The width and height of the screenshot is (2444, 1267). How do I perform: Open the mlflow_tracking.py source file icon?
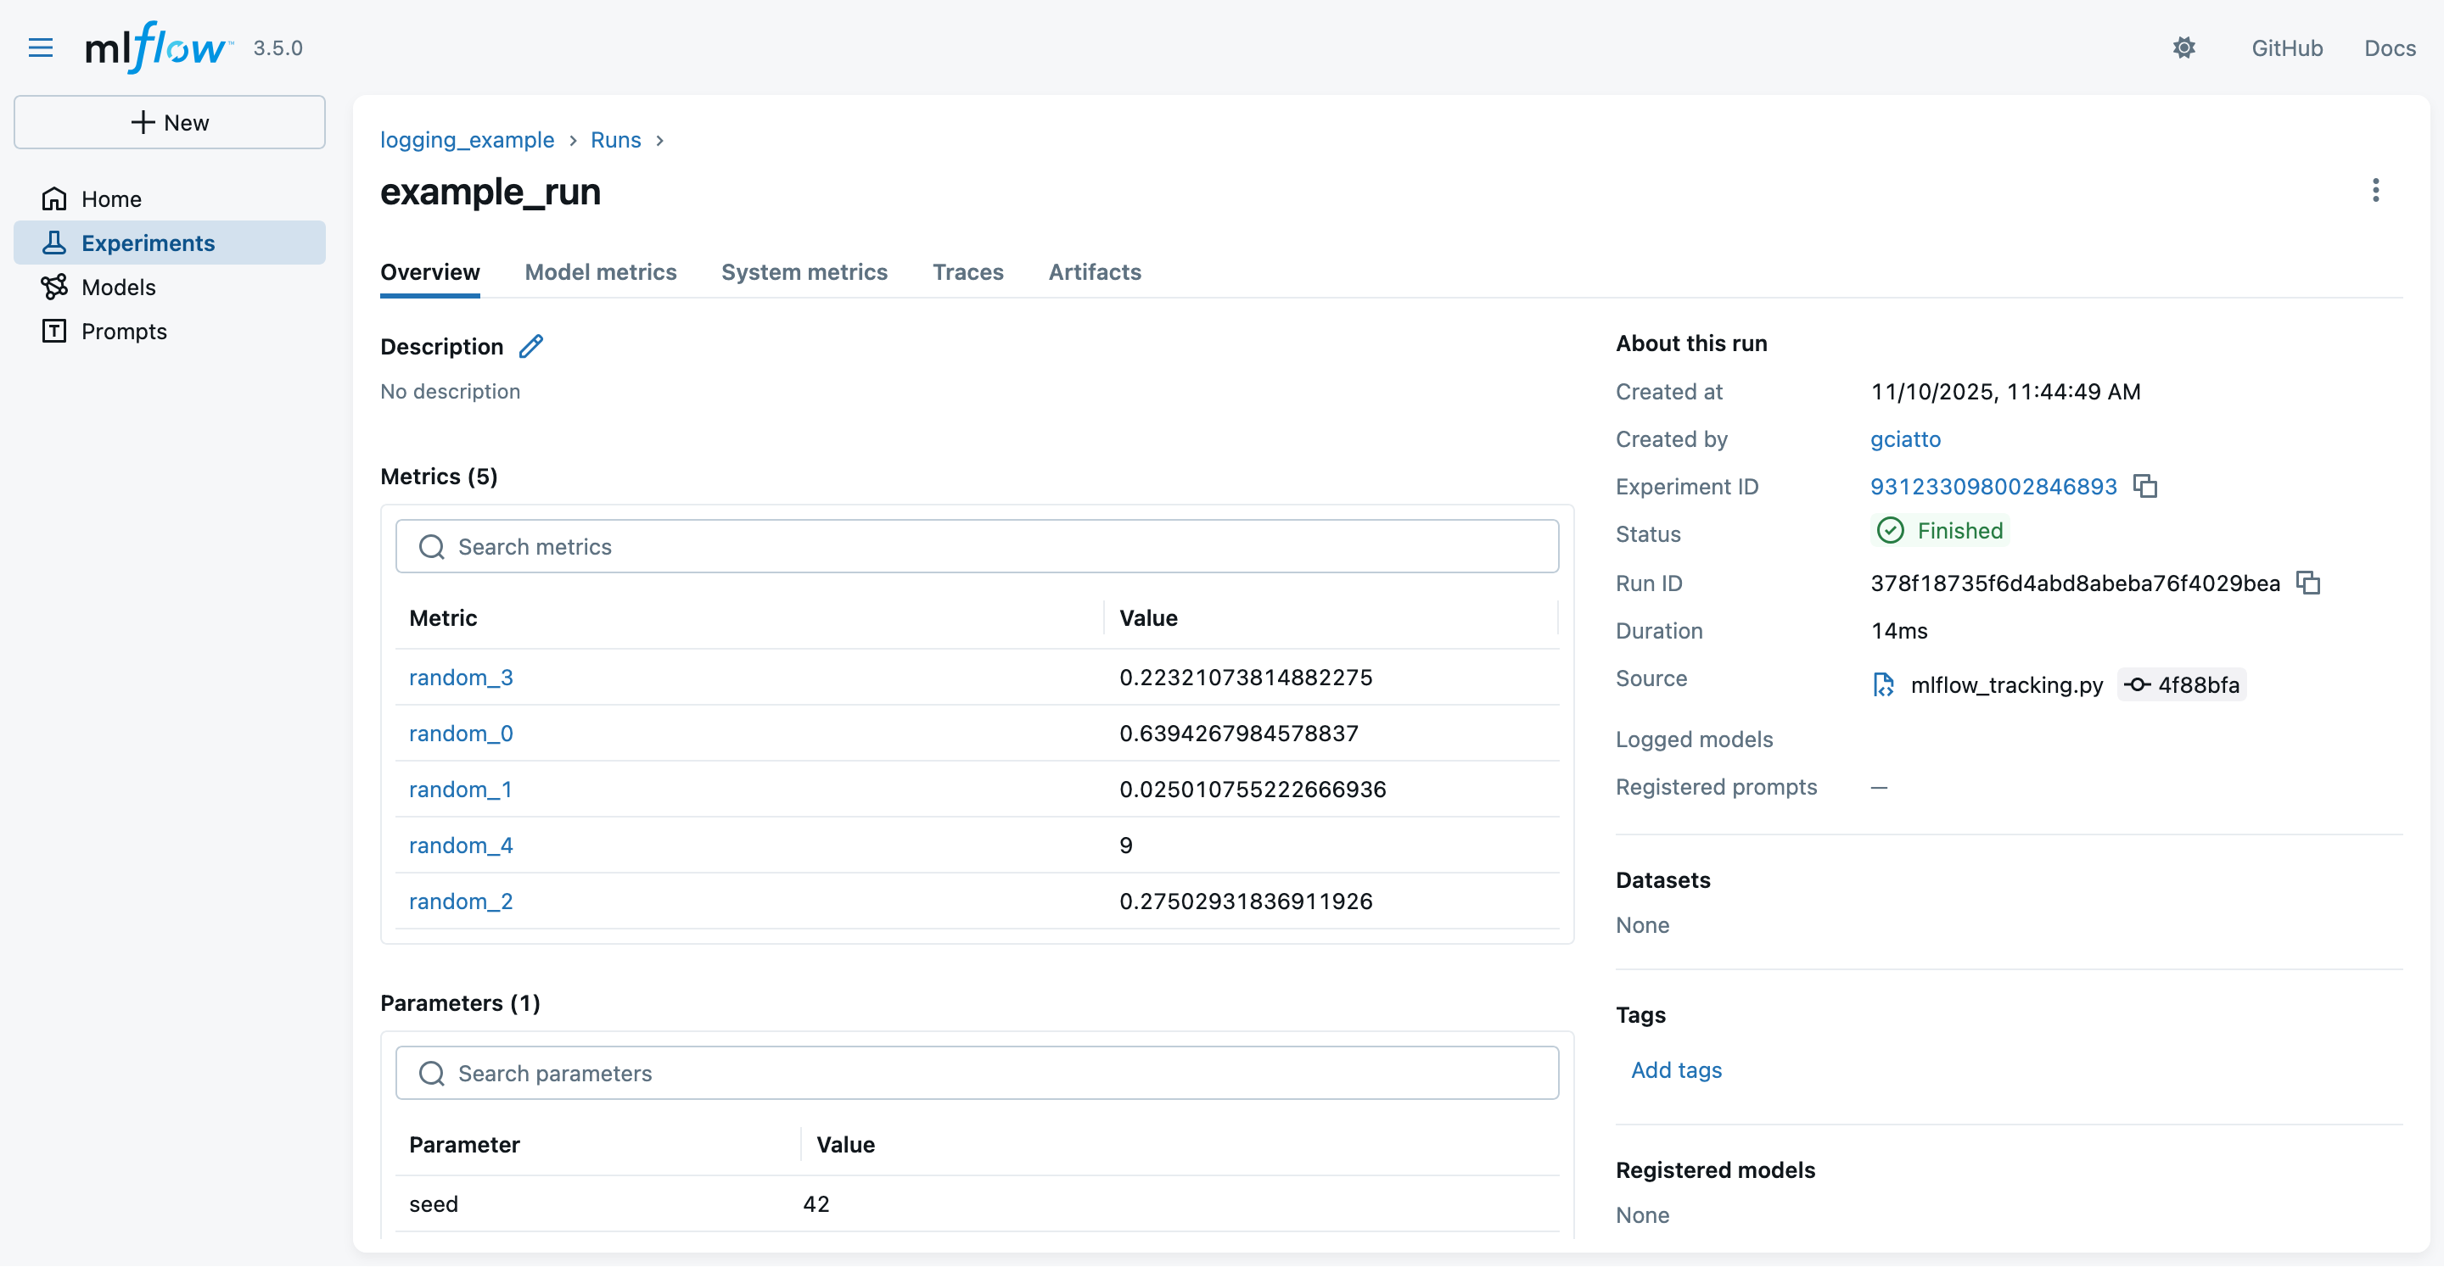point(1883,684)
